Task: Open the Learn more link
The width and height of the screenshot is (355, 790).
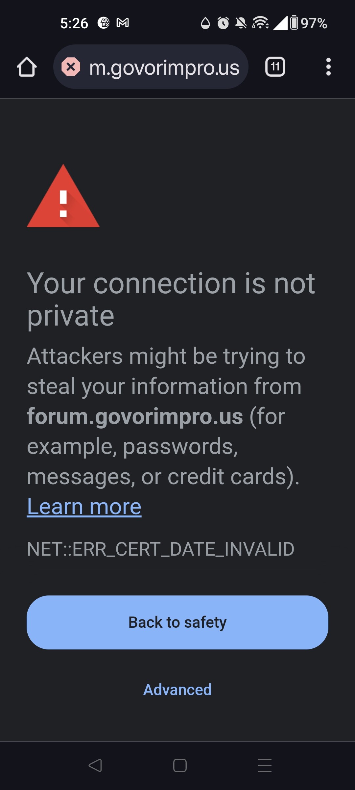Action: click(84, 506)
